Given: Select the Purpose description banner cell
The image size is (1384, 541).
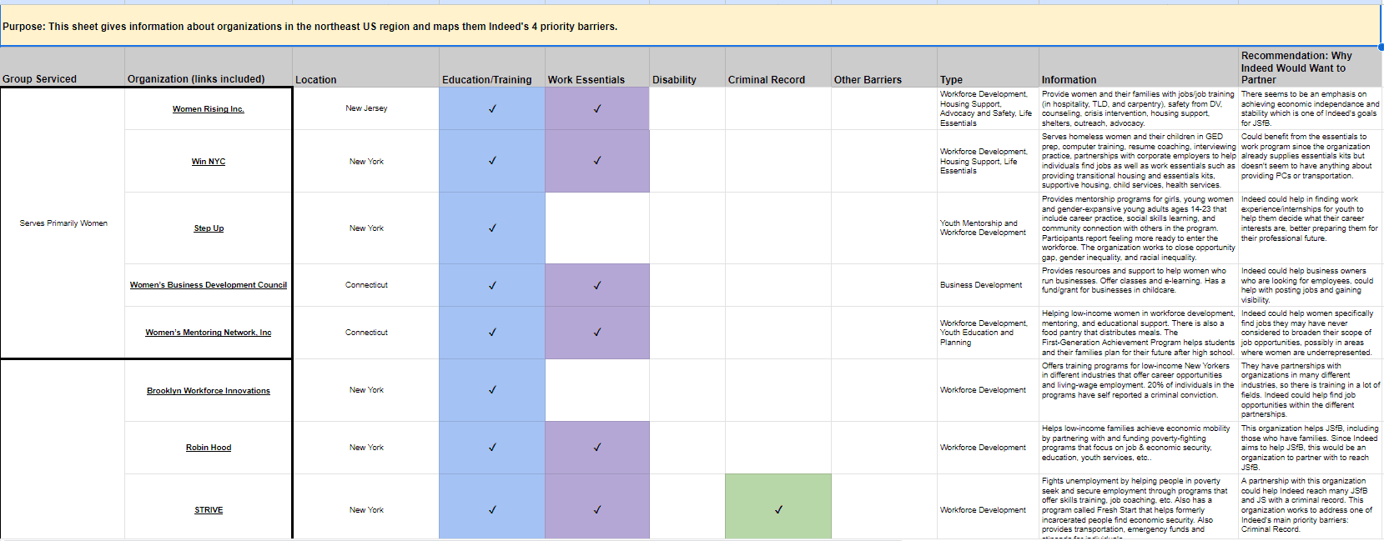Looking at the screenshot, I should [x=691, y=26].
